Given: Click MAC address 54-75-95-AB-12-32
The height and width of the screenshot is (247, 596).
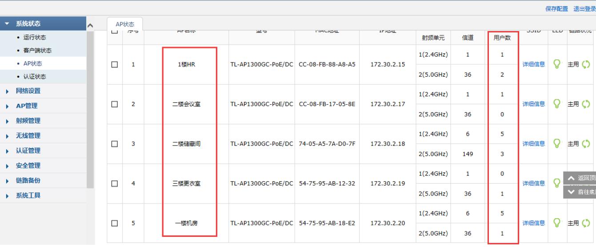Looking at the screenshot, I should (x=327, y=183).
